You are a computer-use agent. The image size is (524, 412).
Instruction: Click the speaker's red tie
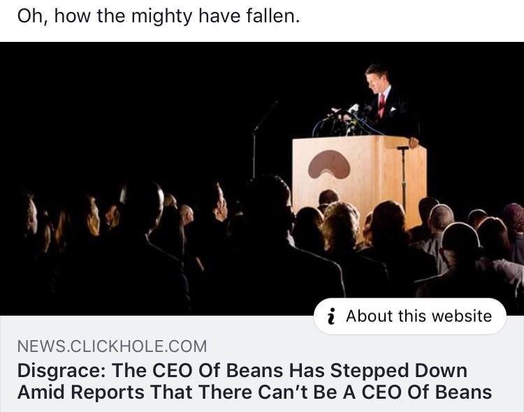tap(382, 104)
